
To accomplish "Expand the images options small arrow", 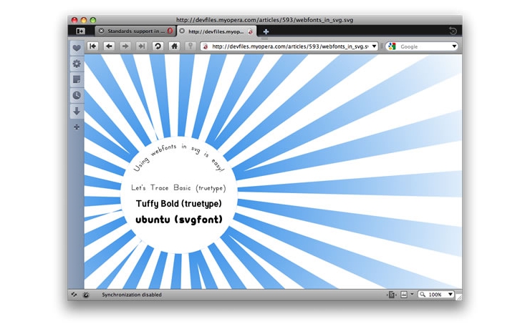I will (x=412, y=294).
